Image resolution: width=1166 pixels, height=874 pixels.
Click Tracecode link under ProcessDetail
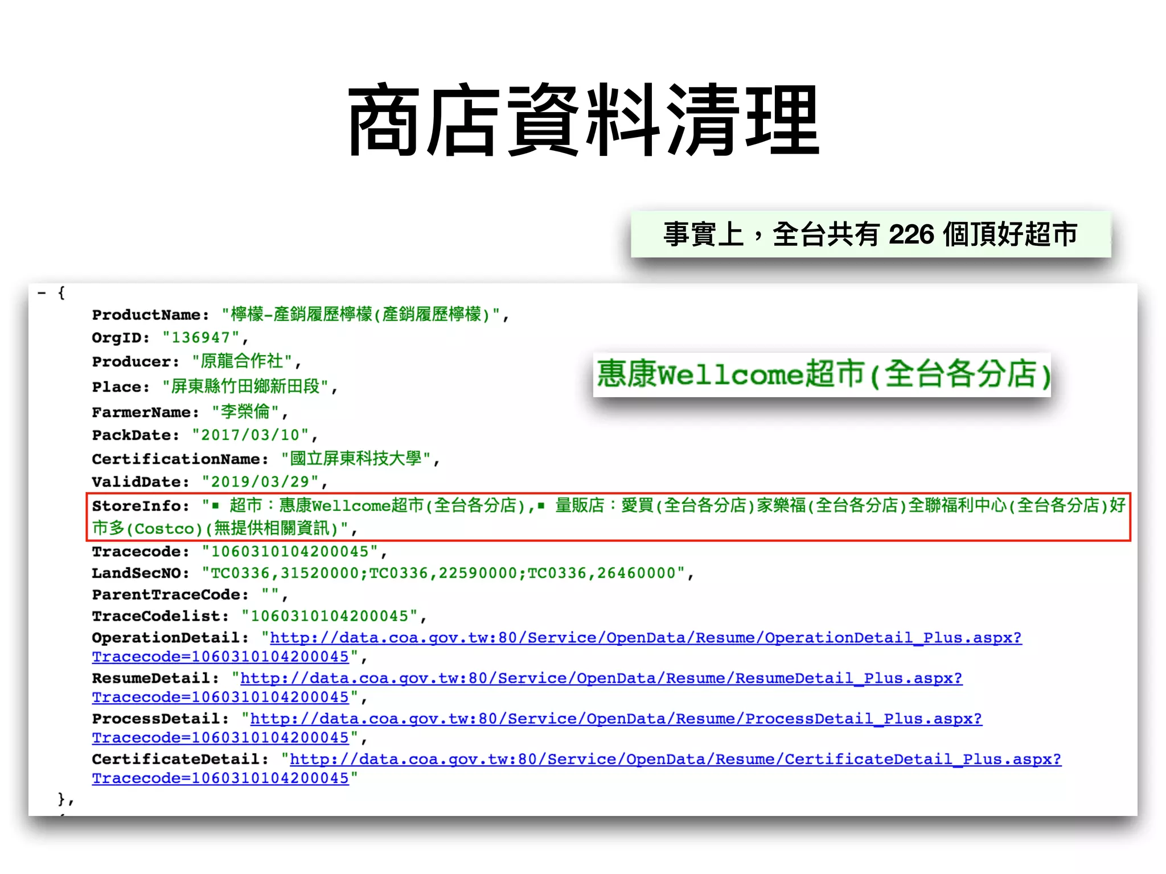tap(220, 738)
